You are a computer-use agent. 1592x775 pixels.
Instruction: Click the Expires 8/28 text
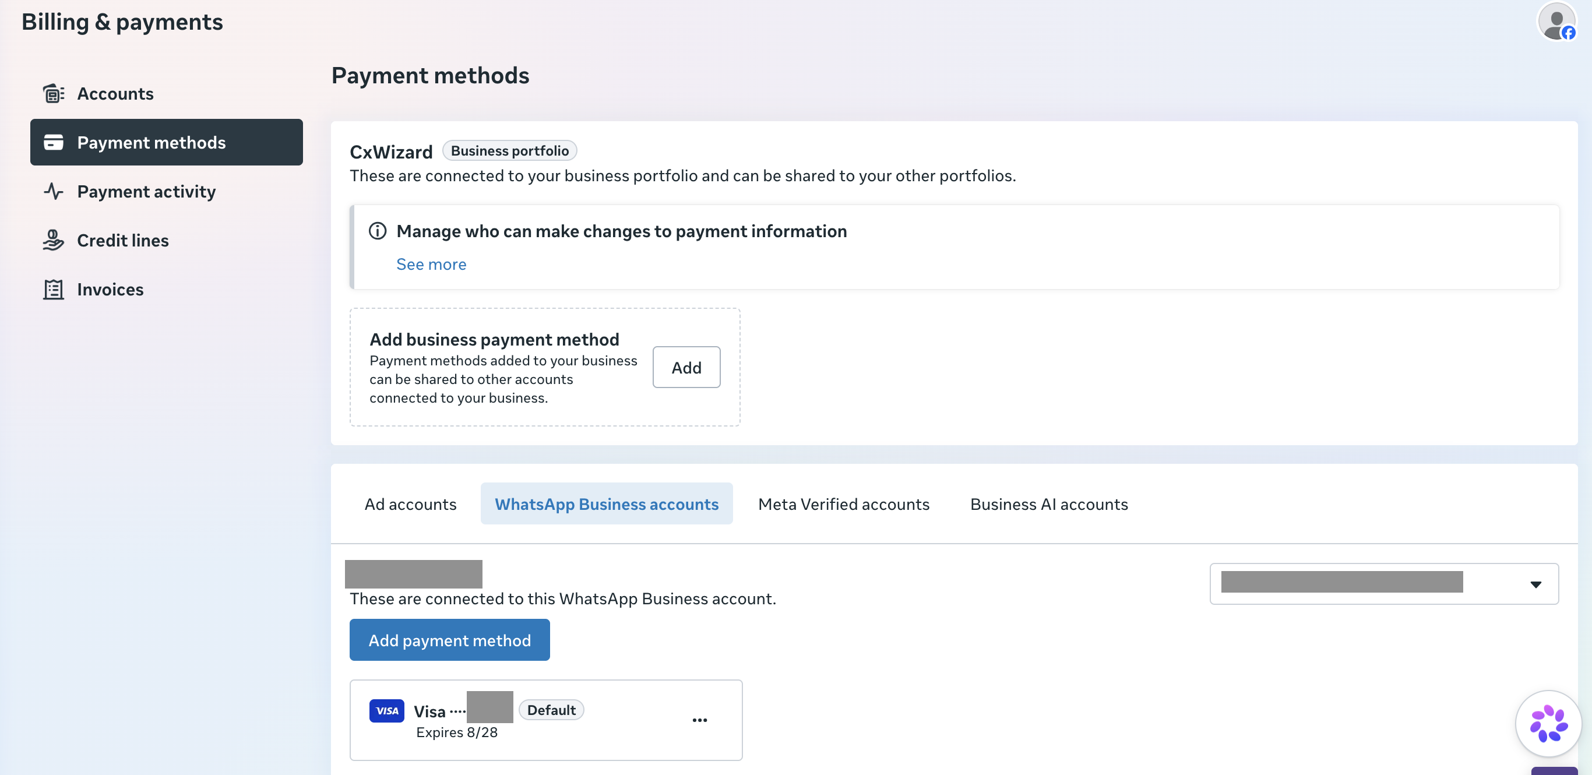pos(457,732)
